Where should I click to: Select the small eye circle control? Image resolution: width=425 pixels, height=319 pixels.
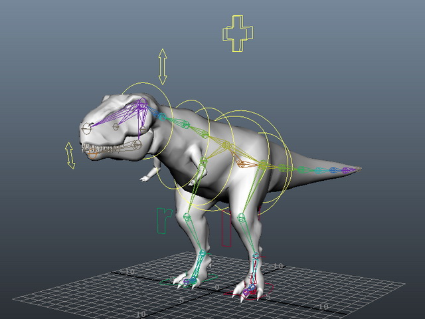tap(116, 126)
